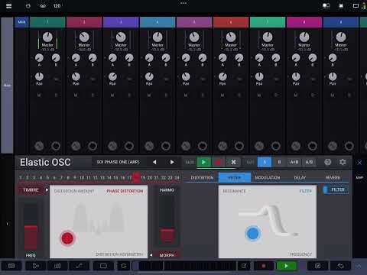Select the A preset slot button
Image resolution: width=367 pixels, height=275 pixels.
coord(265,162)
